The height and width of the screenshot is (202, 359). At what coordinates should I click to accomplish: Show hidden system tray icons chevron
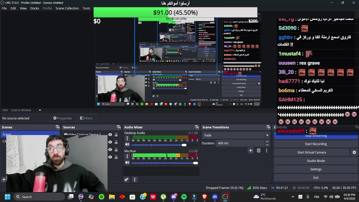click(293, 197)
